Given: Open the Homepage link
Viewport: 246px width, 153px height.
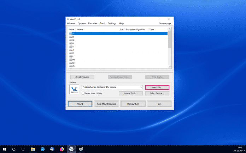Looking at the screenshot, I should point(165,23).
